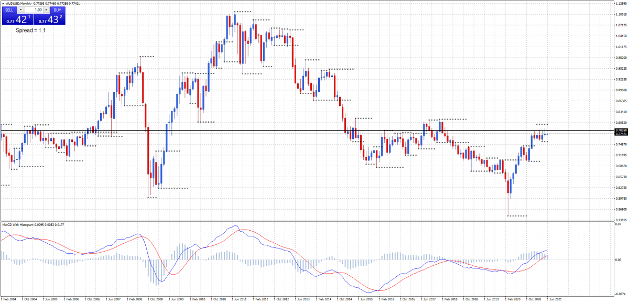
Task: Click the Spread = 1.1 label
Action: point(30,30)
